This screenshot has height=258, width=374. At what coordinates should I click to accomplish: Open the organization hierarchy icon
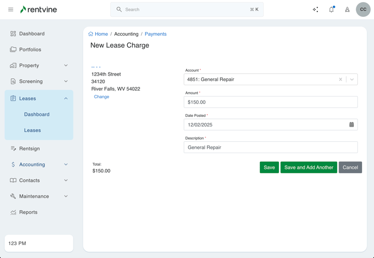[x=347, y=9]
